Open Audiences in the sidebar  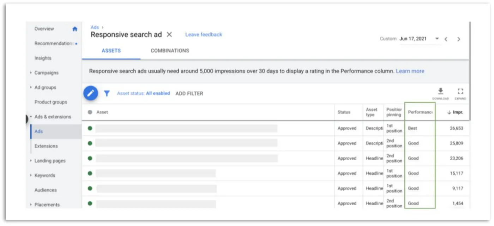(46, 190)
